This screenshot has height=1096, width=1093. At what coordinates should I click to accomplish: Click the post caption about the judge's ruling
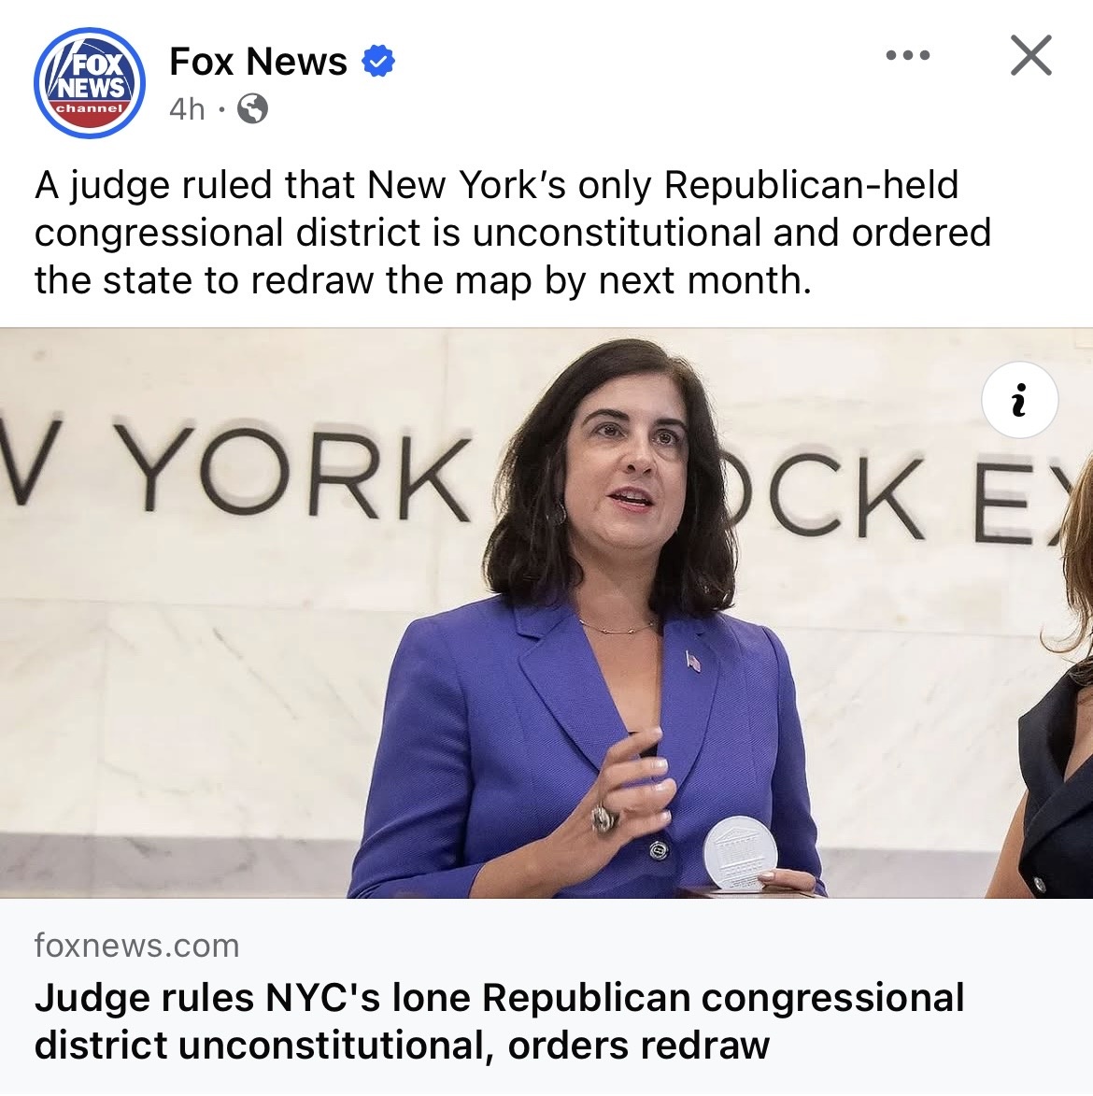pos(513,233)
